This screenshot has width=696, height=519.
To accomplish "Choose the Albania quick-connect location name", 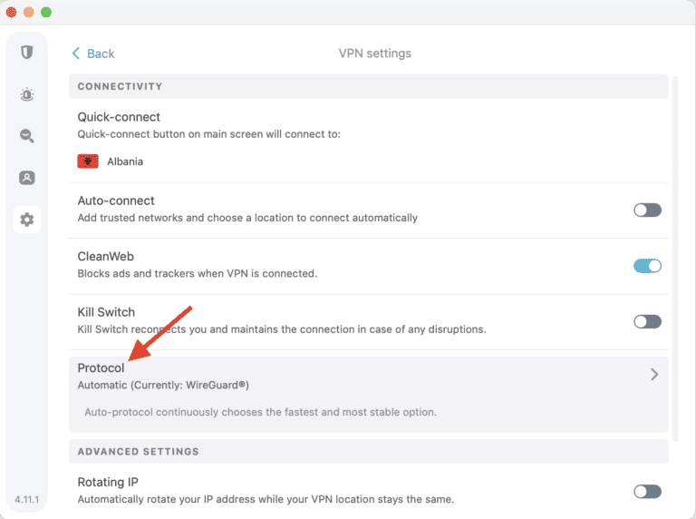I will tap(125, 162).
